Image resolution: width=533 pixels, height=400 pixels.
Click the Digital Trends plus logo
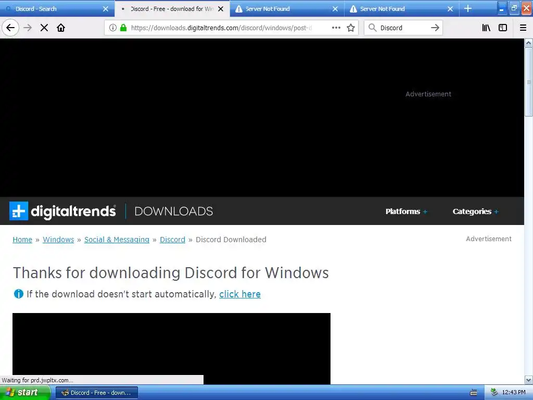click(x=19, y=211)
